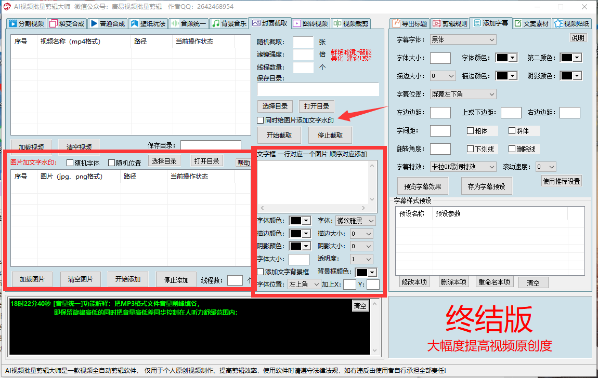Screen dimensions: 598x378
Task: Check the 斜体 italic option
Action: (x=512, y=131)
